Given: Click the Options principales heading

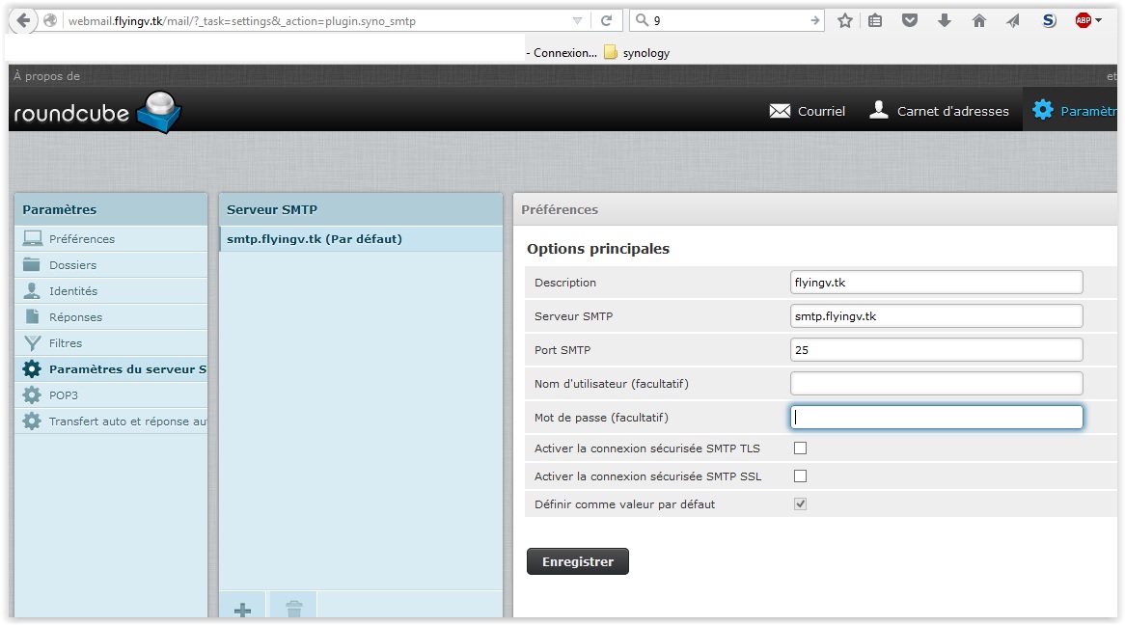Looking at the screenshot, I should tap(597, 248).
